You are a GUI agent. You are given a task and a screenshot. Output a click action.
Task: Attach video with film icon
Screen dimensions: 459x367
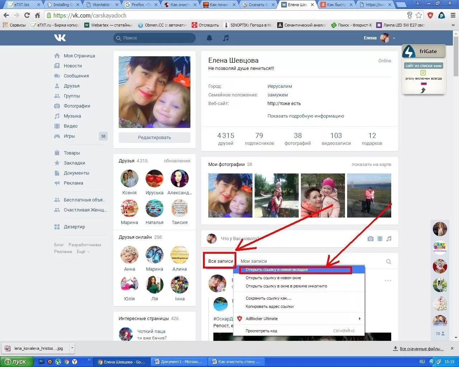(380, 239)
